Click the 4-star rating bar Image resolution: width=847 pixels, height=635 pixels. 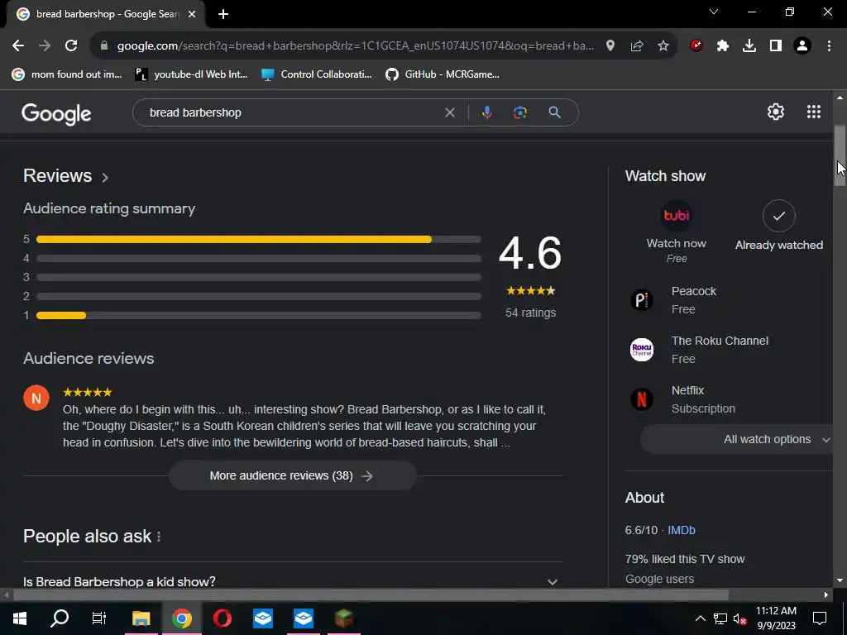pos(259,258)
